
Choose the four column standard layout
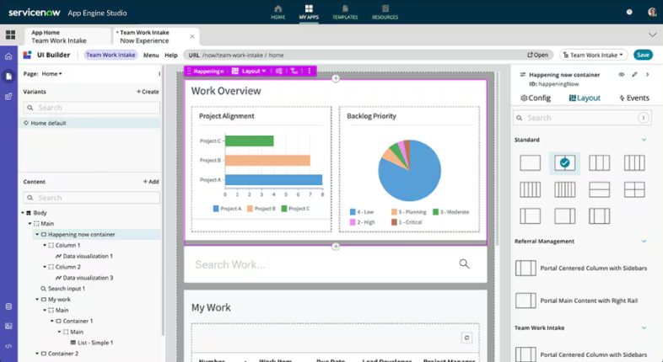[x=634, y=162]
